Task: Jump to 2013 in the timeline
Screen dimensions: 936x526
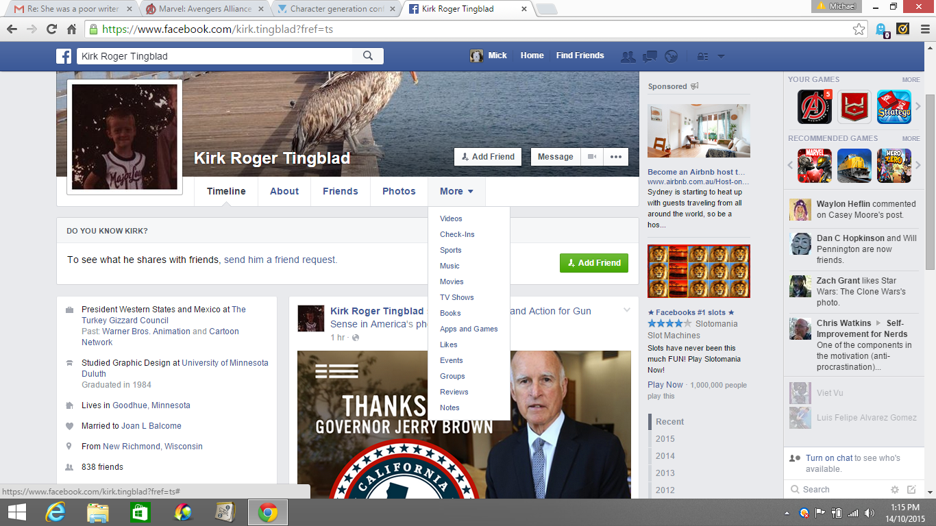Action: coord(665,473)
